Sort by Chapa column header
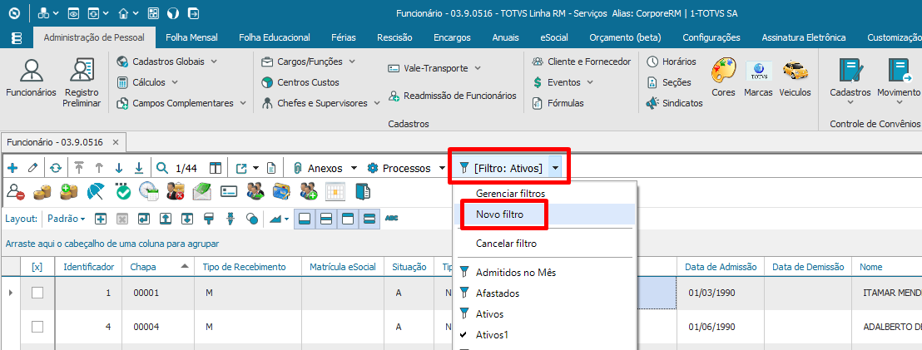 pyautogui.click(x=159, y=267)
